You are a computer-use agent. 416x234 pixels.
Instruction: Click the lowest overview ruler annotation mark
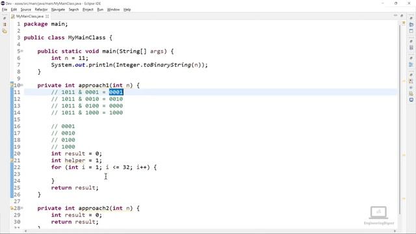[x=404, y=198]
